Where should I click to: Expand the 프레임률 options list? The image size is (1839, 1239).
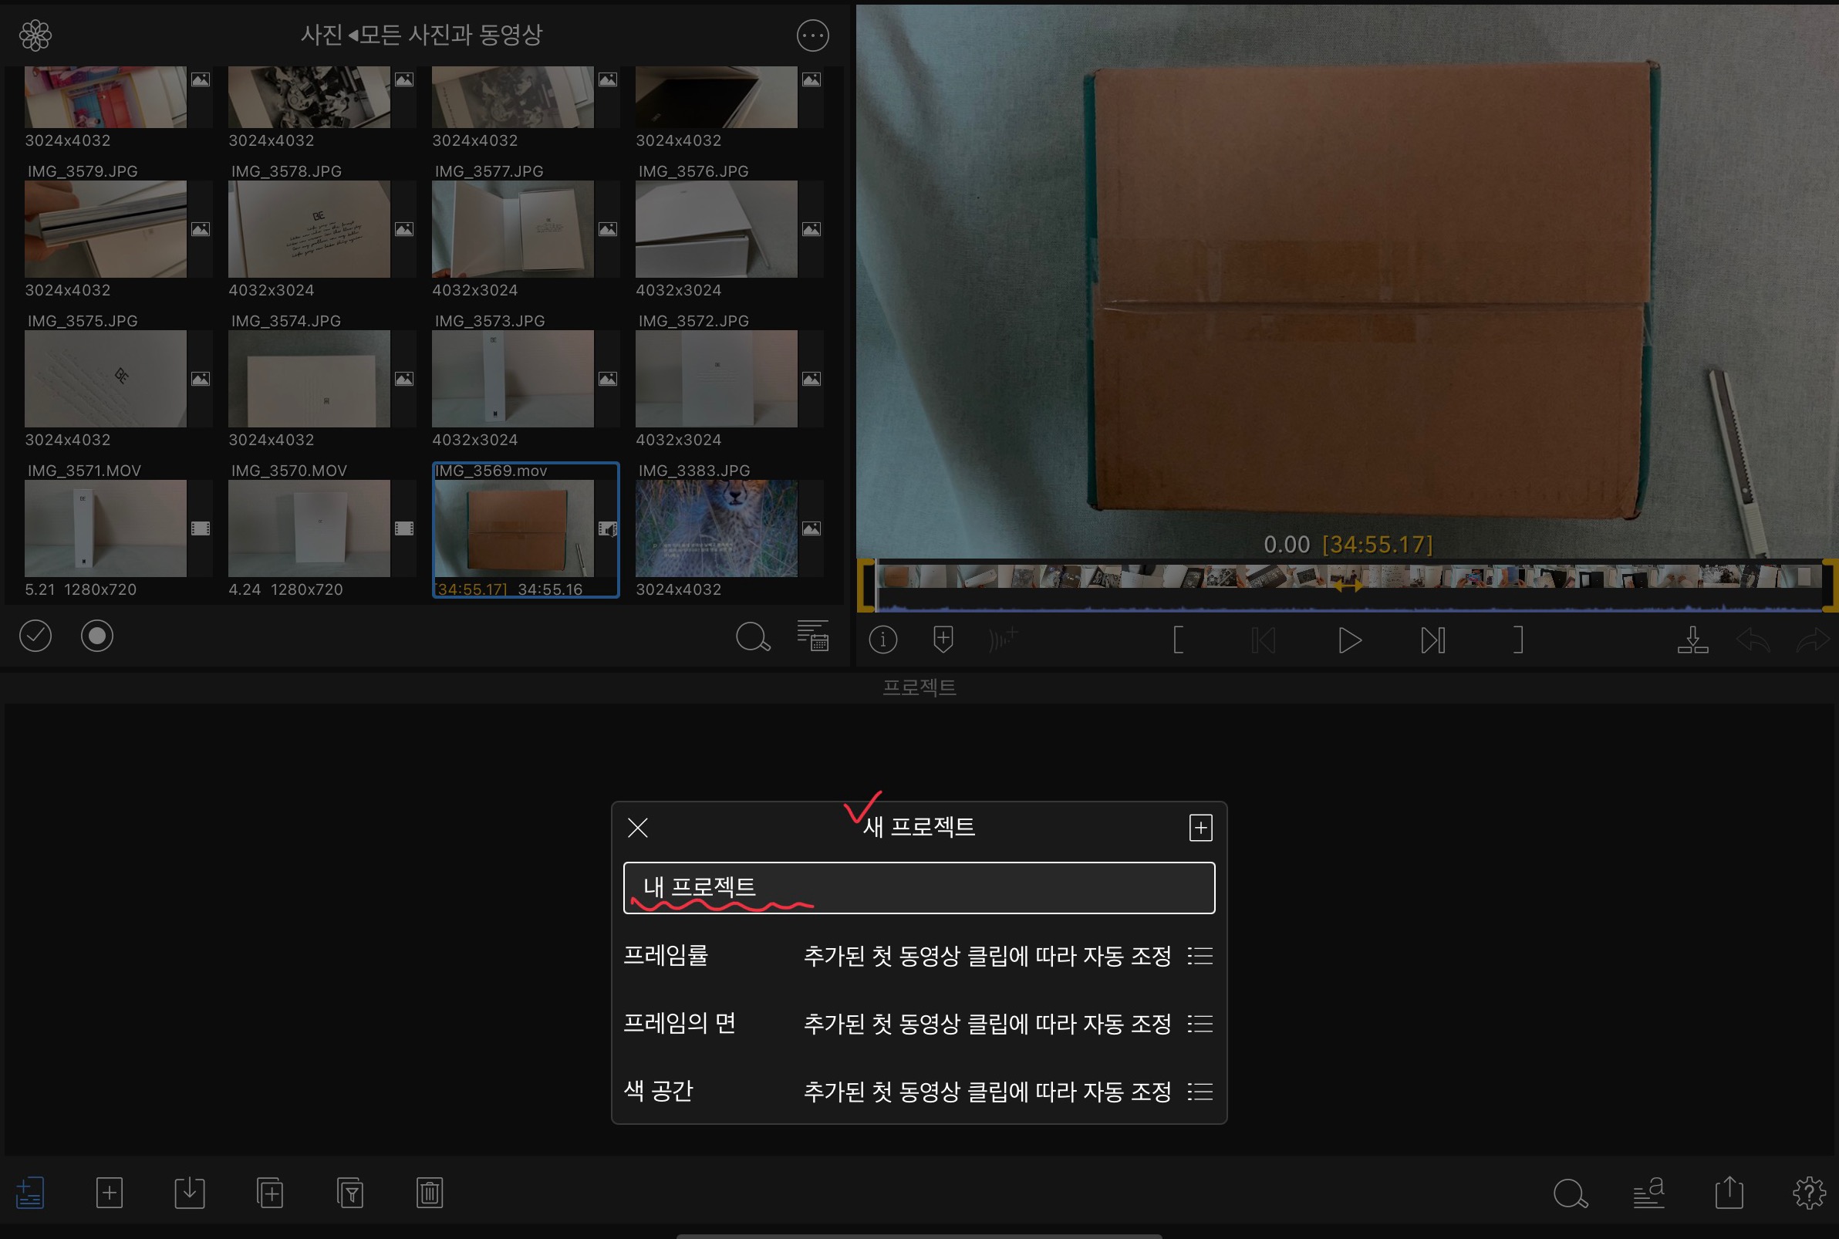point(1200,956)
